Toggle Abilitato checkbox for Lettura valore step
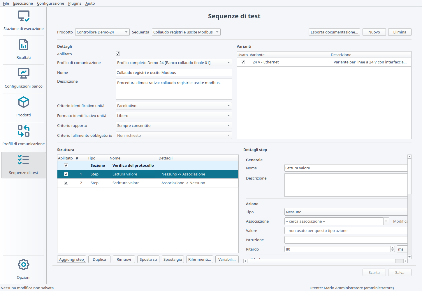Viewport: 422px width, 291px height. [66, 174]
